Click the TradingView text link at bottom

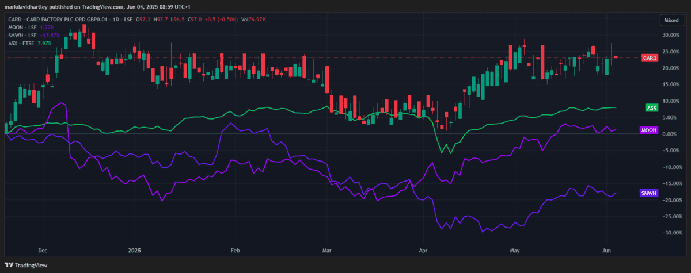[x=31, y=265]
